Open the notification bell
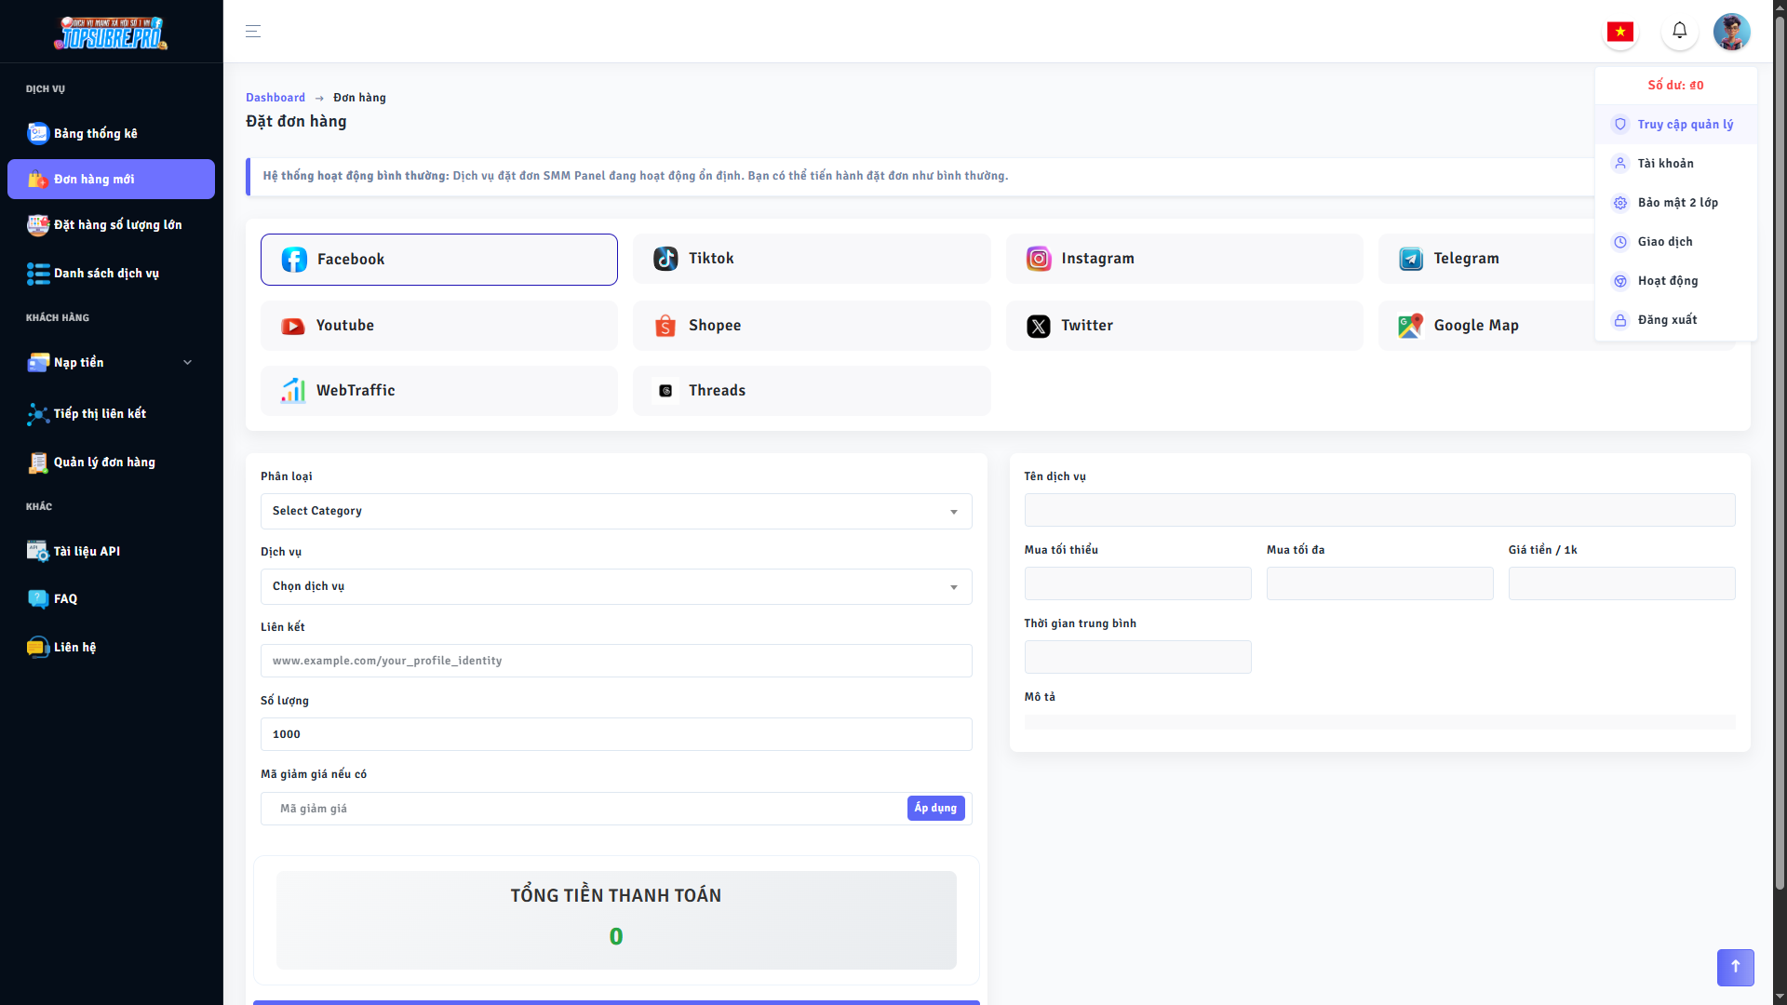The image size is (1787, 1005). [x=1679, y=31]
